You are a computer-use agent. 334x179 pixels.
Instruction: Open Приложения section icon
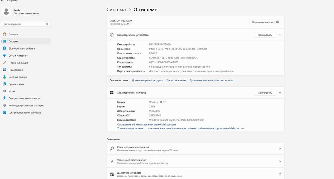coord(4,70)
